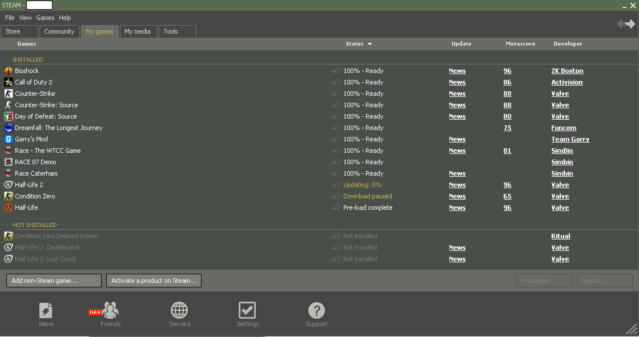Open the Help menu

[x=65, y=18]
